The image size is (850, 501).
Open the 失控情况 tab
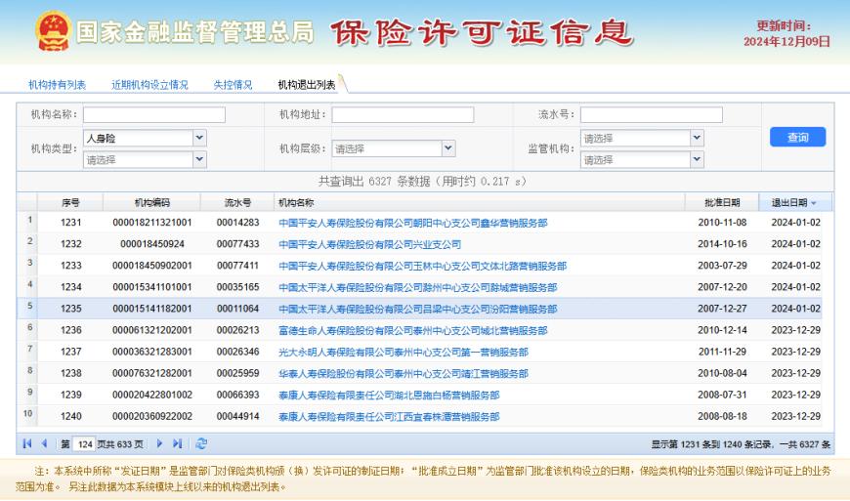coord(233,85)
